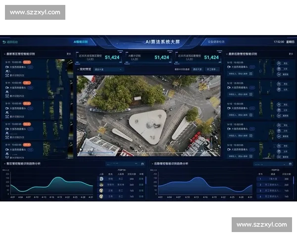The image size is (297, 237).
Task: Click the add-to-face-library icon in third logistics record
Action: [251, 115]
